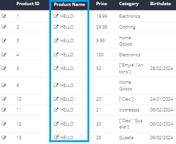Open external link icon in row 6

pyautogui.click(x=56, y=85)
